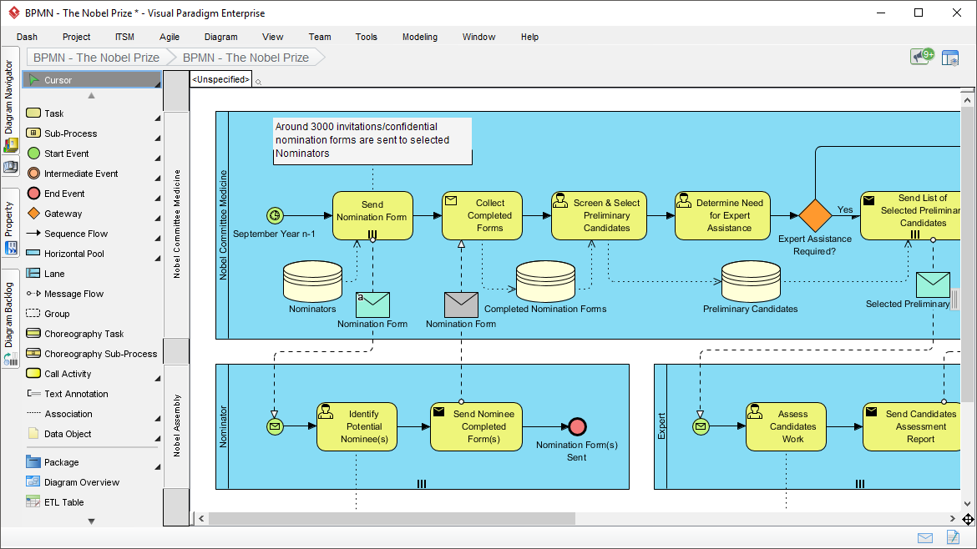The image size is (977, 549).
Task: Select the Expert Assistance Required gateway
Action: click(x=815, y=215)
